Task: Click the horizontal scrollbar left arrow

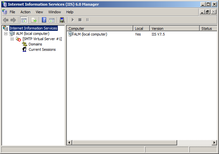Action: pos(69,143)
